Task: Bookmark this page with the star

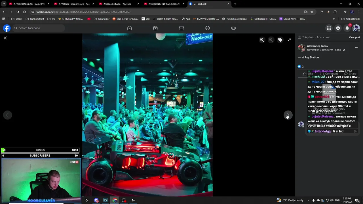Action: tap(312, 12)
